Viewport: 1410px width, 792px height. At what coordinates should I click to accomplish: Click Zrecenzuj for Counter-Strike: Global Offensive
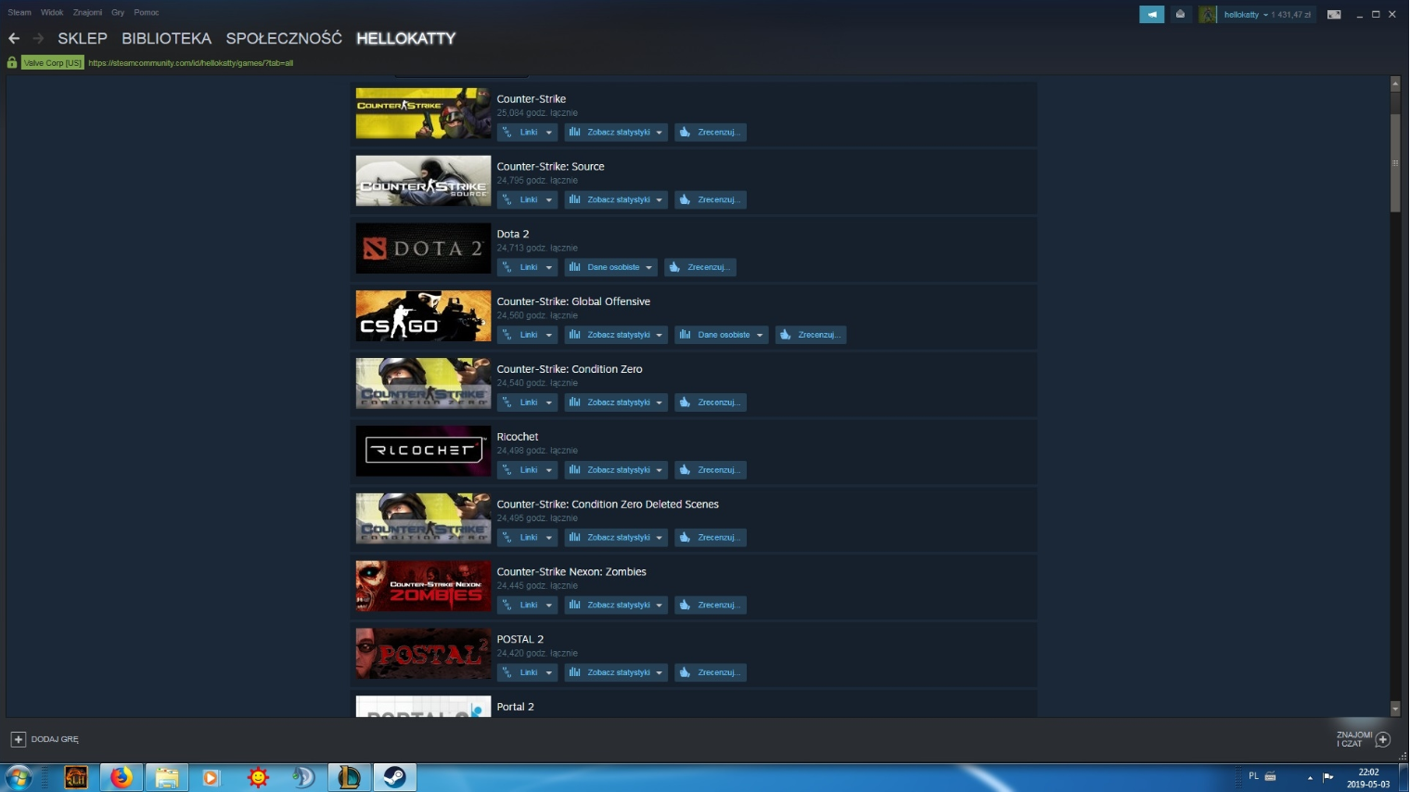coord(811,335)
